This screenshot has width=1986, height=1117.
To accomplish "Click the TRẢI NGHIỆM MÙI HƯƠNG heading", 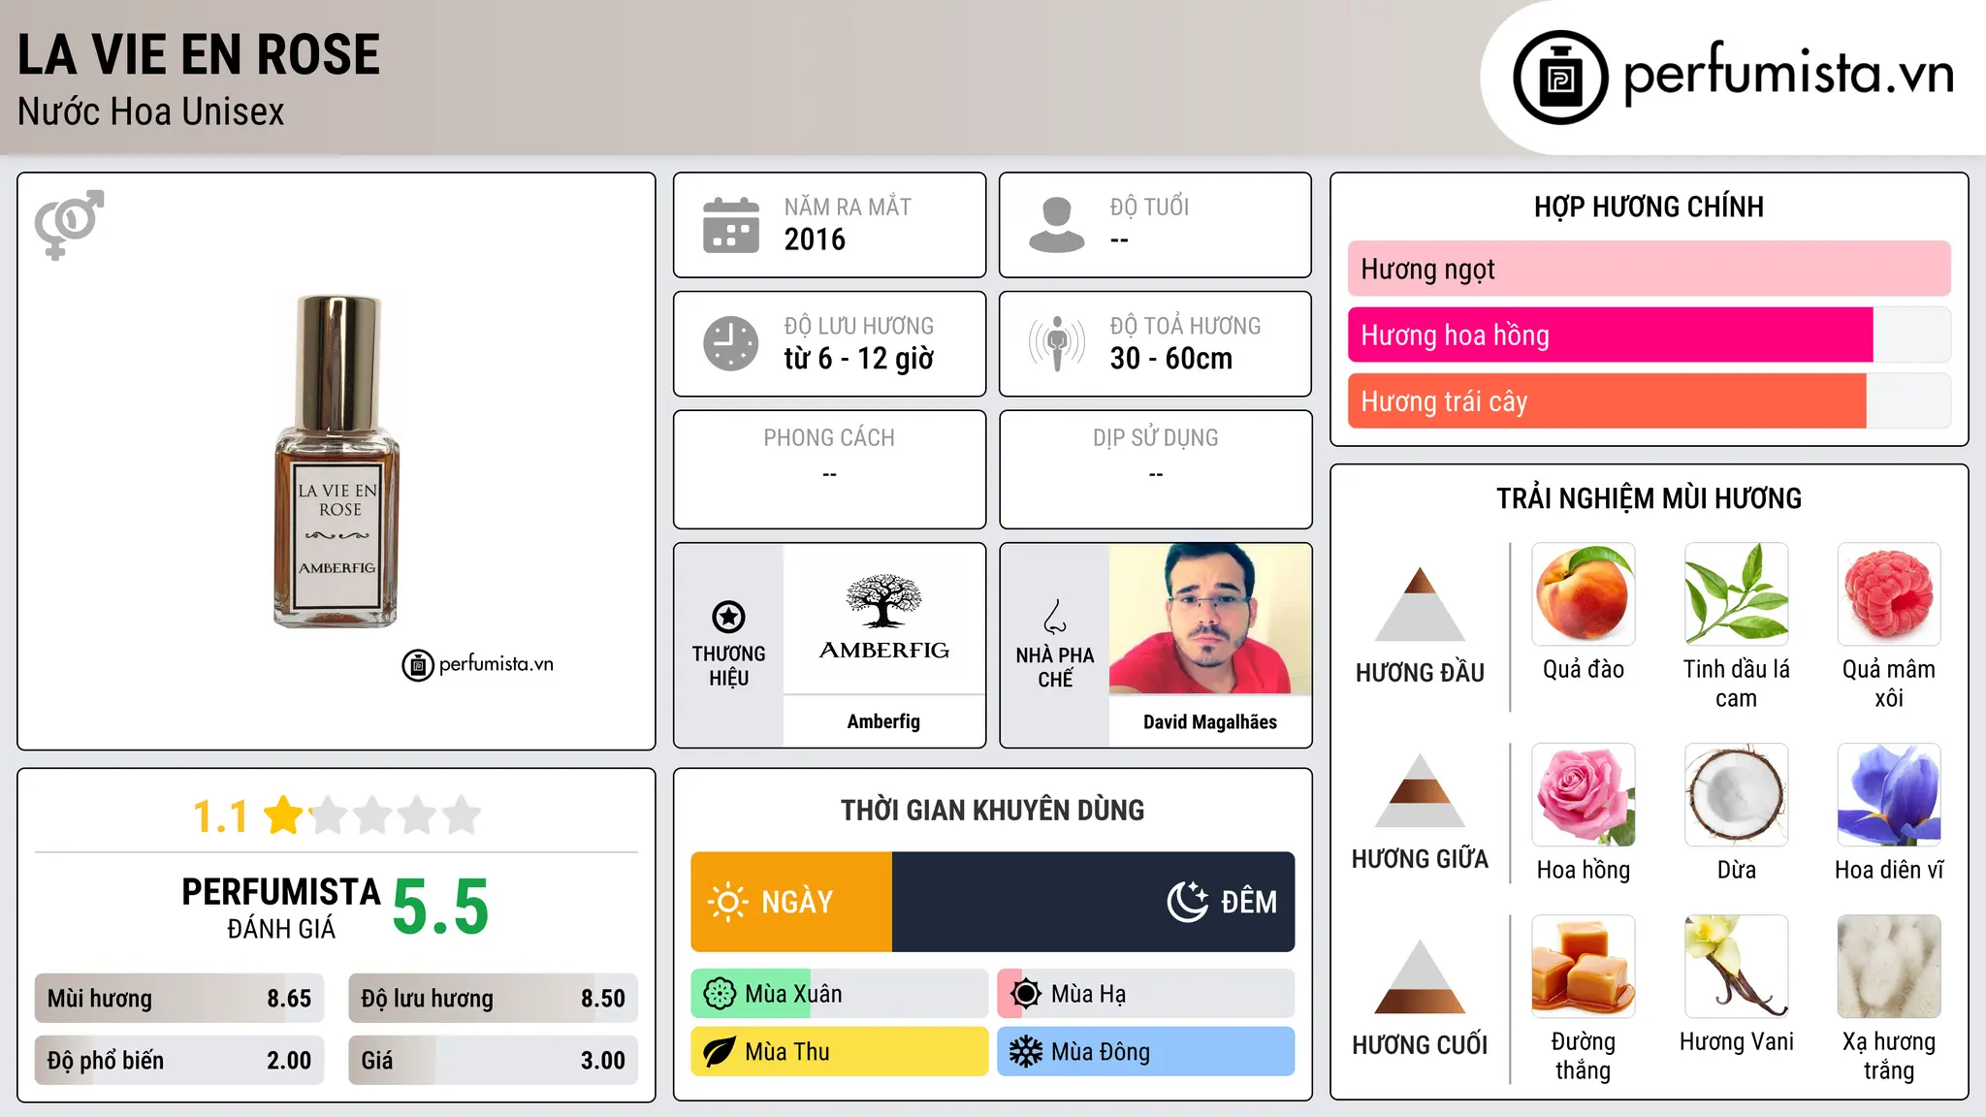I will tap(1649, 498).
